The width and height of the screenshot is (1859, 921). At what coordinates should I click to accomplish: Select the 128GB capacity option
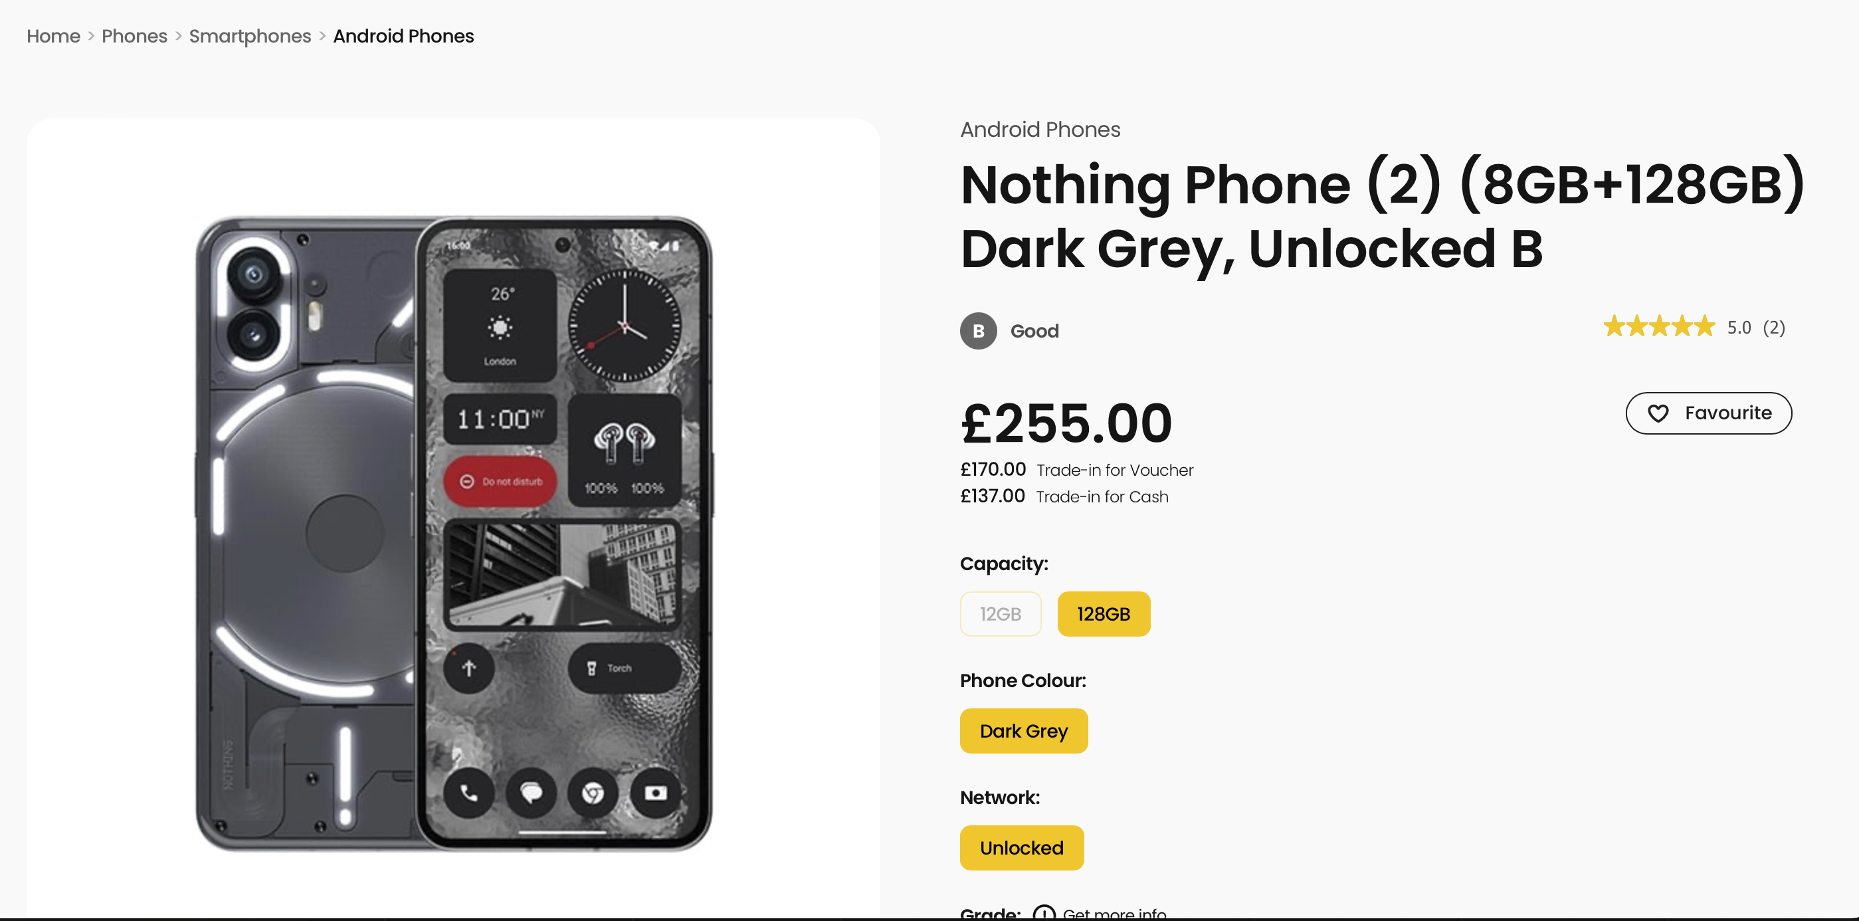pyautogui.click(x=1103, y=613)
